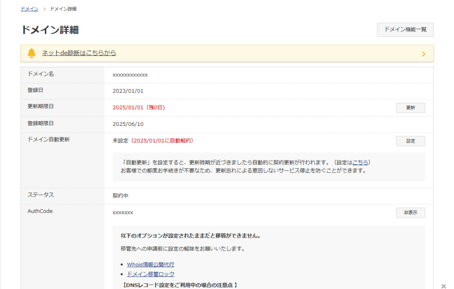Open the ドメイン移管ロック link
This screenshot has width=454, height=289.
150,274
